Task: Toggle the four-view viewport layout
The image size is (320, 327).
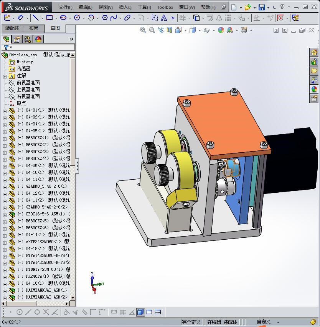Action: click(x=158, y=312)
